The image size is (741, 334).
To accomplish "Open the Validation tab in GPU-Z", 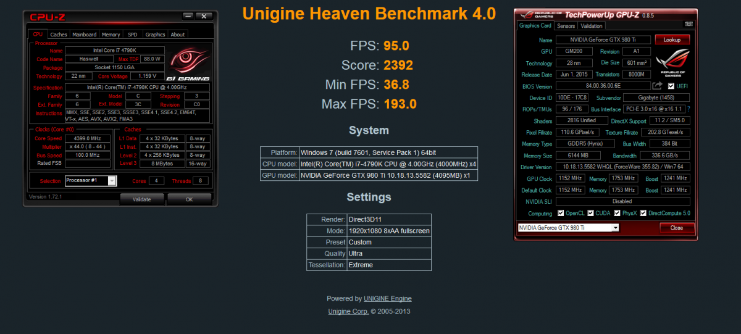I will pyautogui.click(x=592, y=26).
